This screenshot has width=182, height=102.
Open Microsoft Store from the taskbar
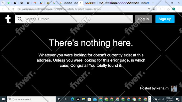[x=89, y=99]
